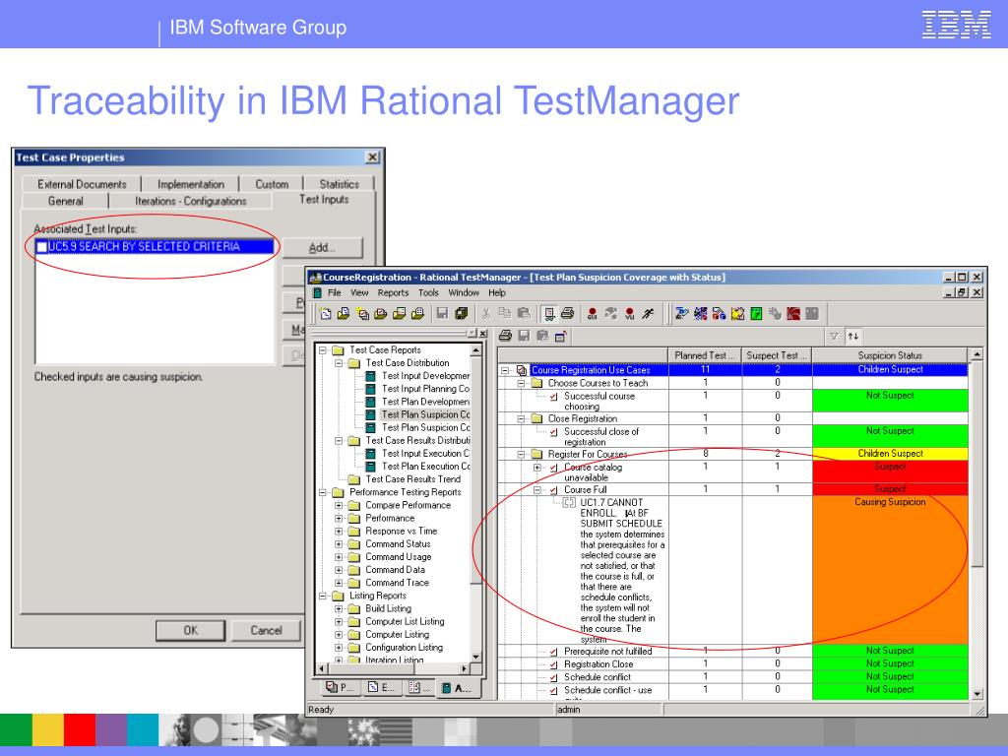Click the Suspect Test column header
This screenshot has height=756, width=1008.
pos(778,355)
